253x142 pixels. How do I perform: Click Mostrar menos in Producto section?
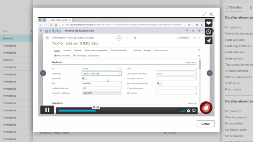click(191, 63)
